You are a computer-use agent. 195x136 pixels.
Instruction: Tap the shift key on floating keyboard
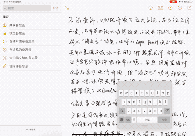122,111
